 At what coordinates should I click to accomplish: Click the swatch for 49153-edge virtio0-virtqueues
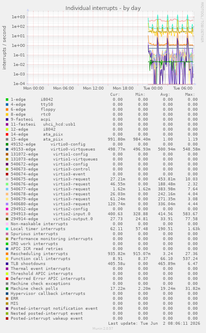click(7, 149)
